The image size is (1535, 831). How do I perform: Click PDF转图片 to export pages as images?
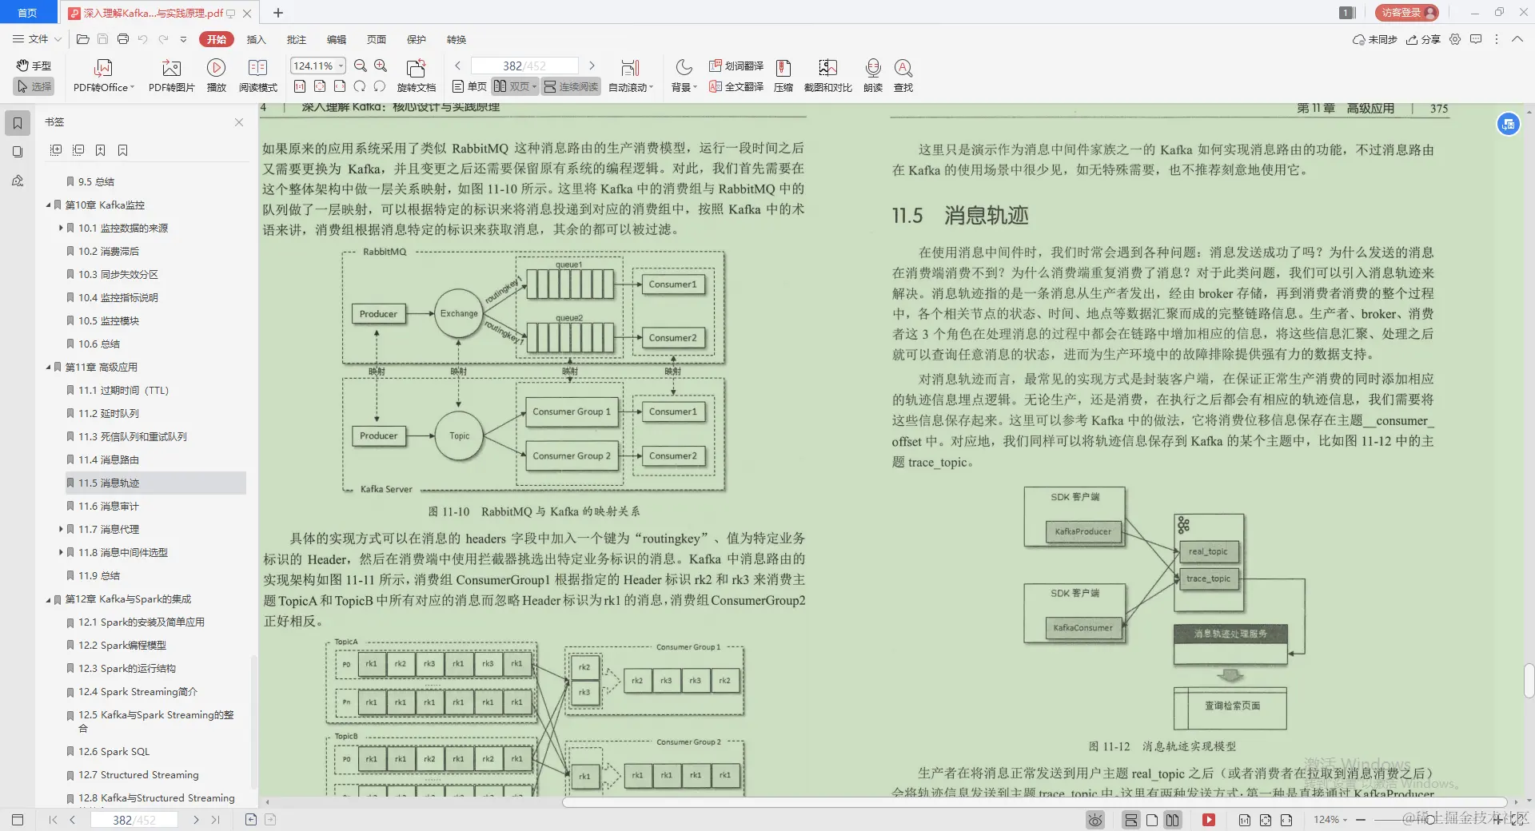(x=170, y=74)
